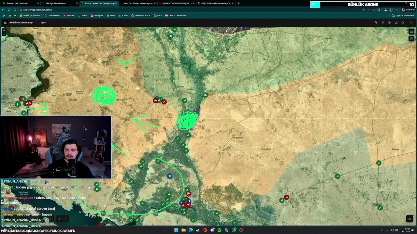Click the RedLine Community title
417x234 pixels.
point(21,23)
